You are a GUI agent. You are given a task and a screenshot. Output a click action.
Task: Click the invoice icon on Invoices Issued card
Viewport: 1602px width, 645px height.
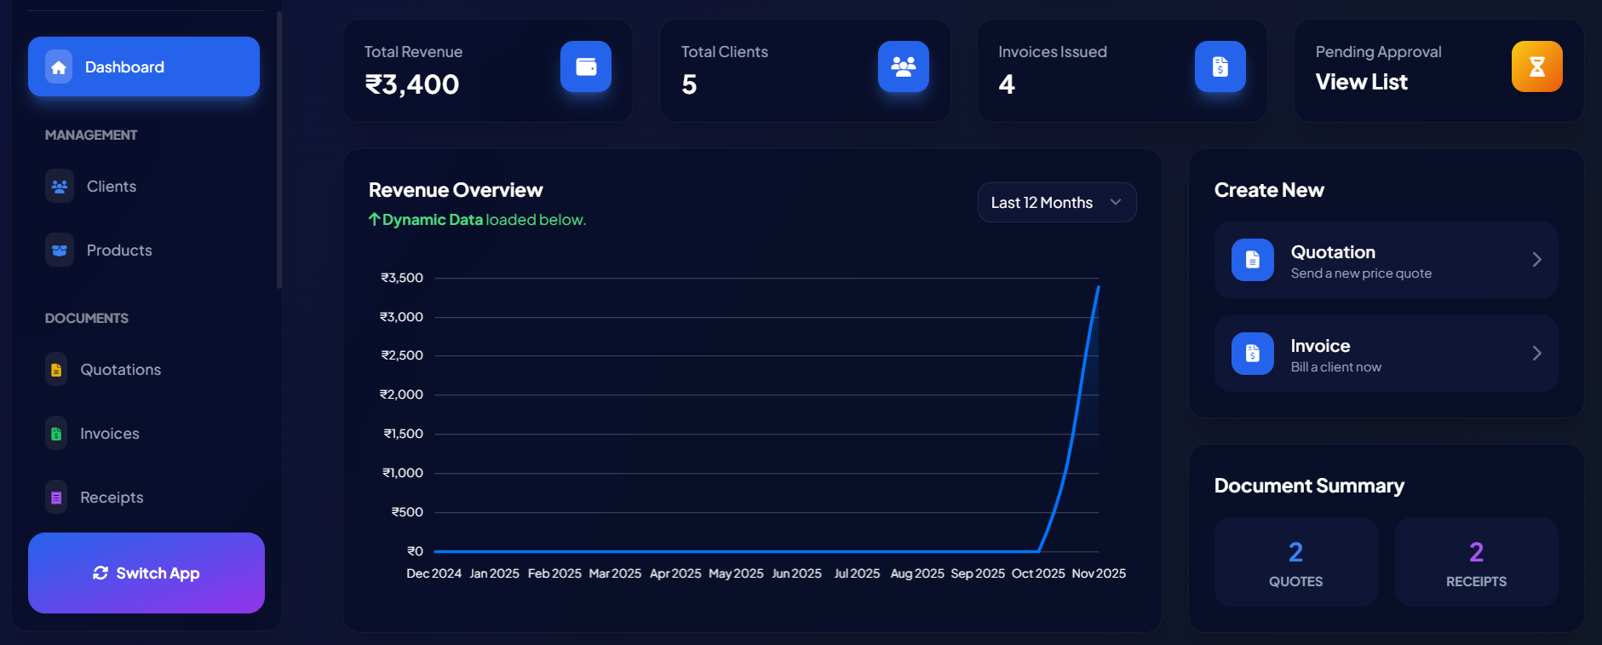click(1220, 66)
